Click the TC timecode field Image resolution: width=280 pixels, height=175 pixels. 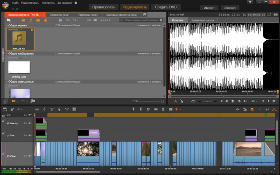(x=256, y=15)
